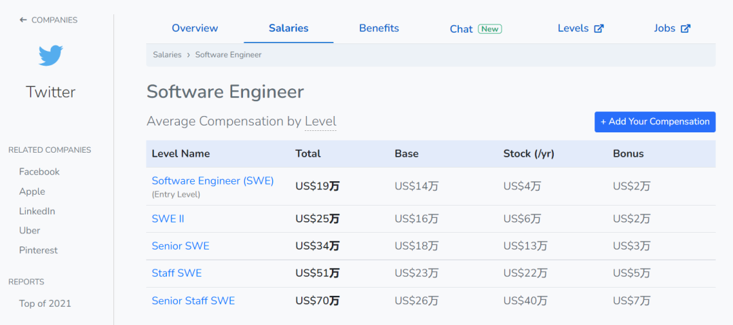Click the New badge next to Chat
The image size is (733, 325).
pyautogui.click(x=489, y=29)
